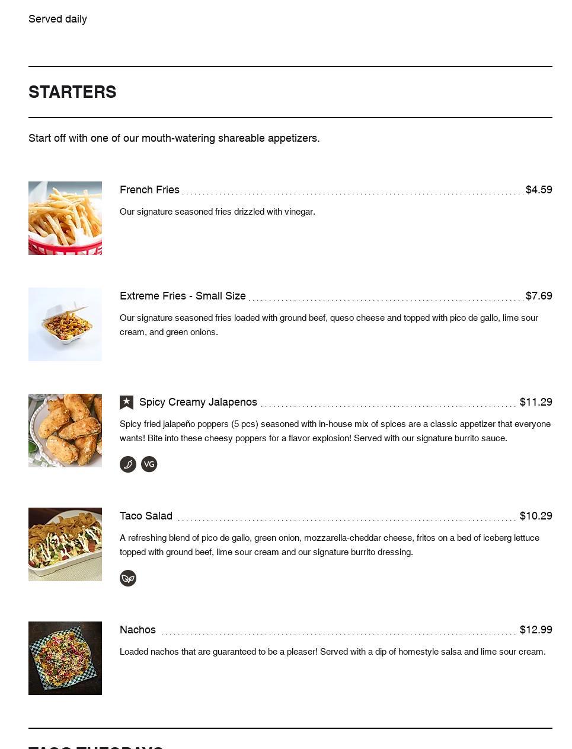Click the spicy chili pepper icon

(128, 464)
